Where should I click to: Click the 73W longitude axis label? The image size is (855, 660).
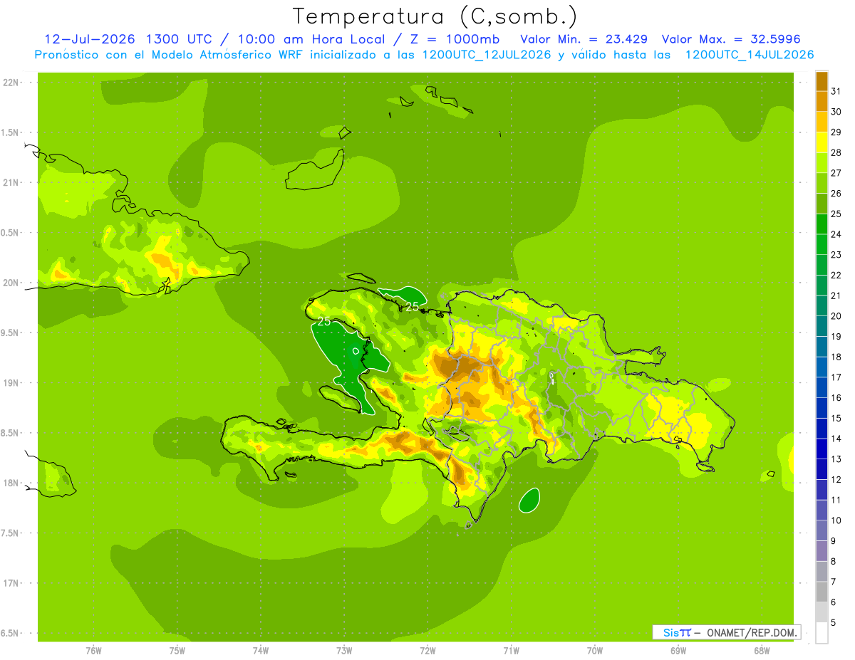[344, 651]
